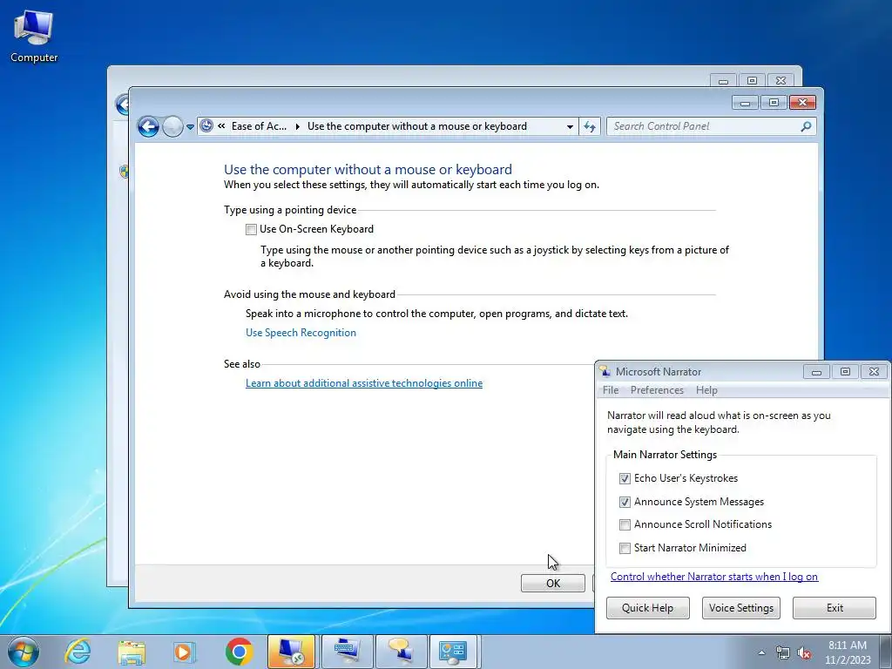
Task: Open Control whether Narrator starts link
Action: [x=714, y=577]
